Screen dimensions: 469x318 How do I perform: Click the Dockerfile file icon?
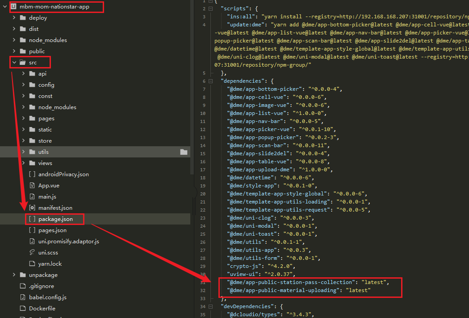pyautogui.click(x=23, y=309)
